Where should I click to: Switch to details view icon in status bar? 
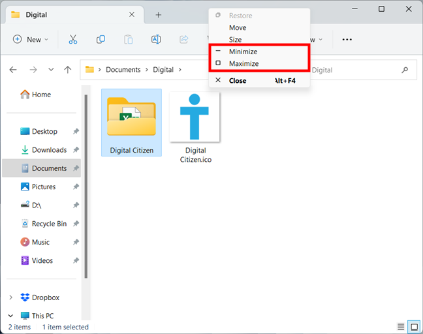pos(401,327)
